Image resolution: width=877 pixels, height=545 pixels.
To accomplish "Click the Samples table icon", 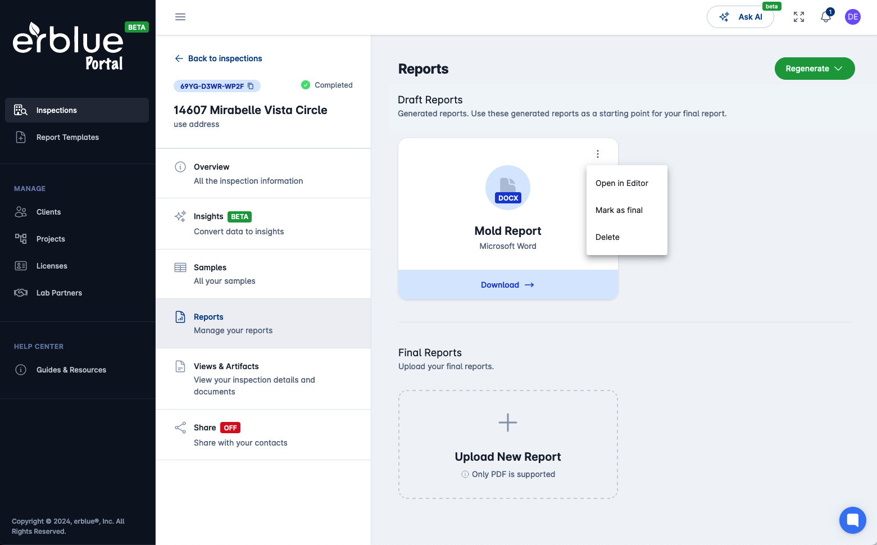I will [180, 267].
